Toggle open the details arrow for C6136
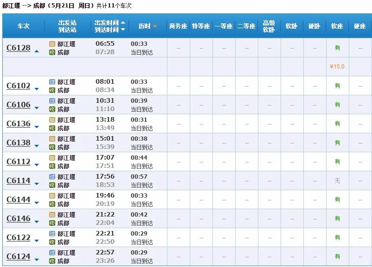 (37, 127)
